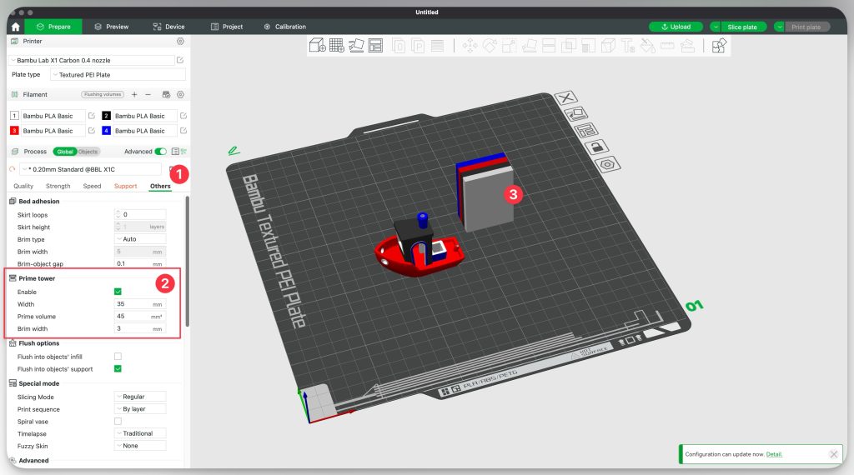Disable the Prime tower Enable checkbox
This screenshot has width=854, height=475.
118,292
